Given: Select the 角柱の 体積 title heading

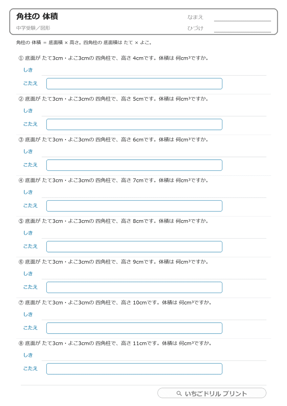Looking at the screenshot, I should 37,17.
